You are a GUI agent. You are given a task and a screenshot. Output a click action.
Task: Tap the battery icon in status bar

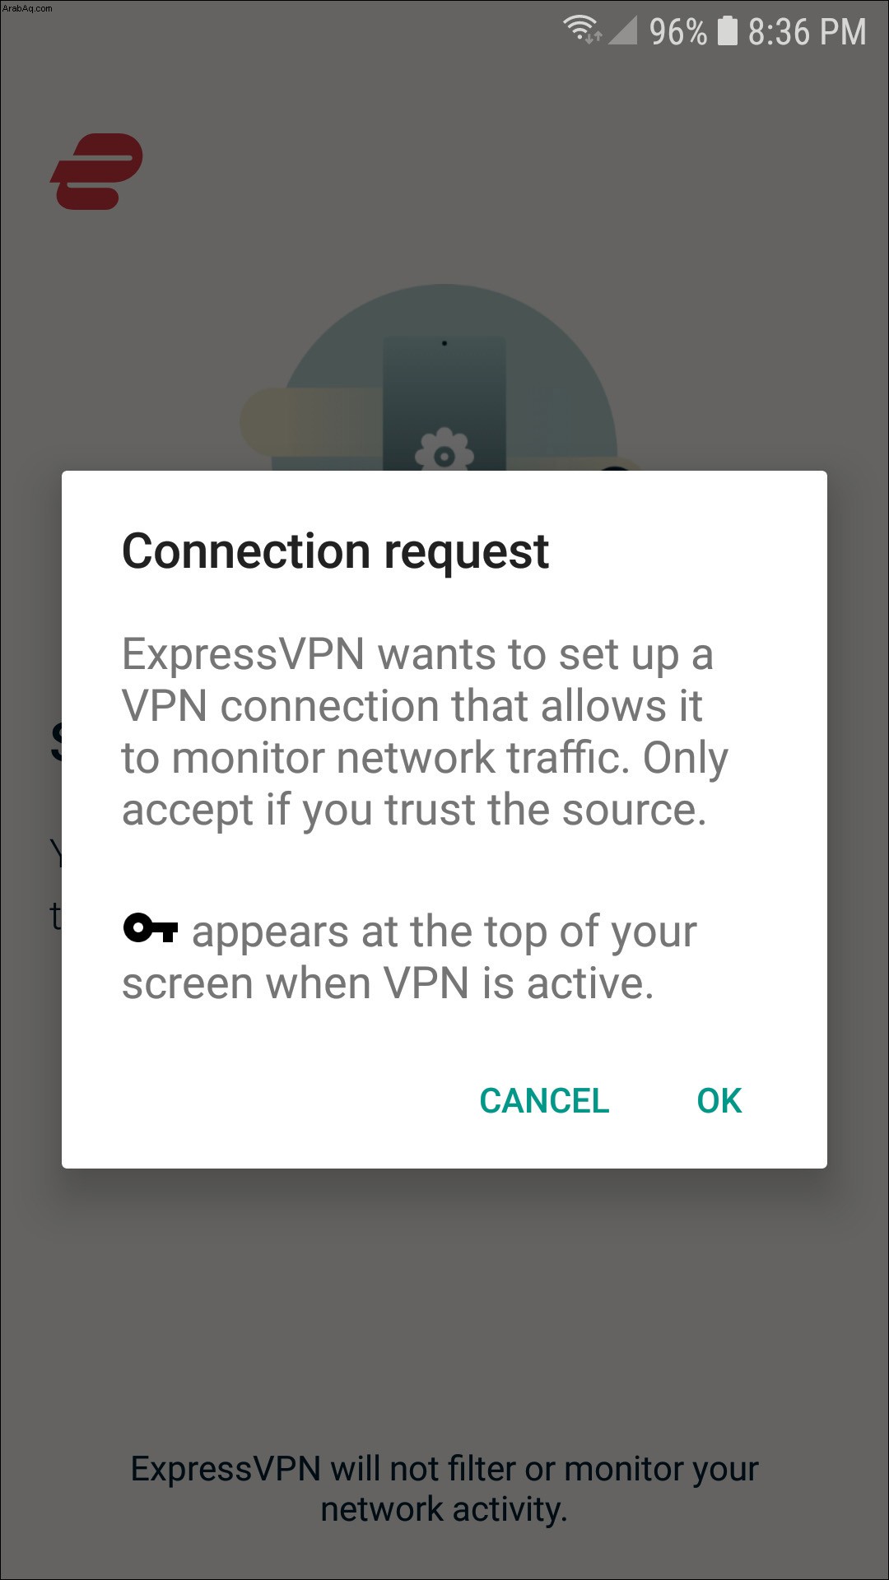(728, 30)
